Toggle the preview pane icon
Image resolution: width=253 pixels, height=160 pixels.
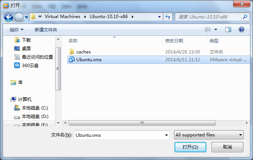[228, 29]
